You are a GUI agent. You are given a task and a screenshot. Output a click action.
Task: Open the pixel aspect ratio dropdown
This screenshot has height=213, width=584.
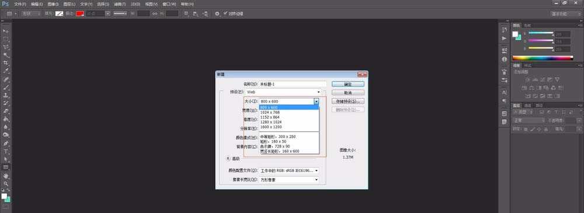tap(289, 180)
